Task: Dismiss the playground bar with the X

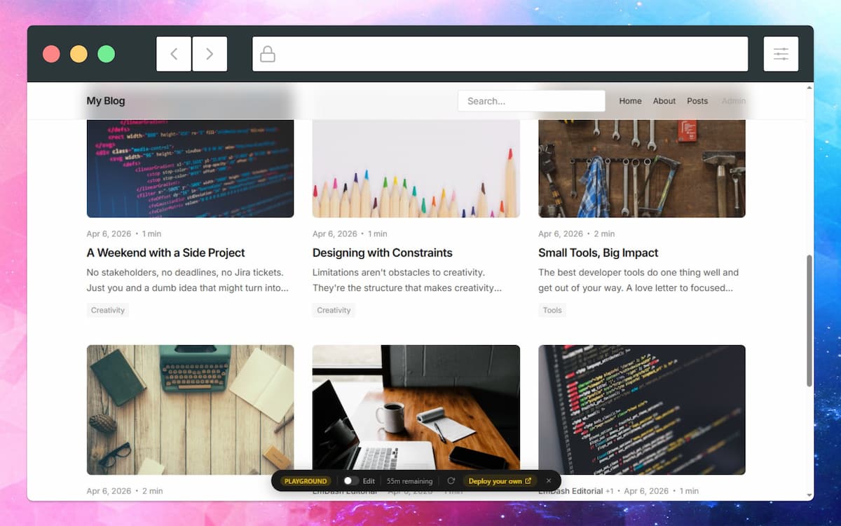Action: [x=549, y=480]
